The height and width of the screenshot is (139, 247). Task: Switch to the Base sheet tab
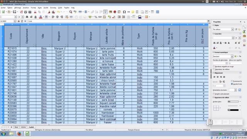[x=16, y=127]
